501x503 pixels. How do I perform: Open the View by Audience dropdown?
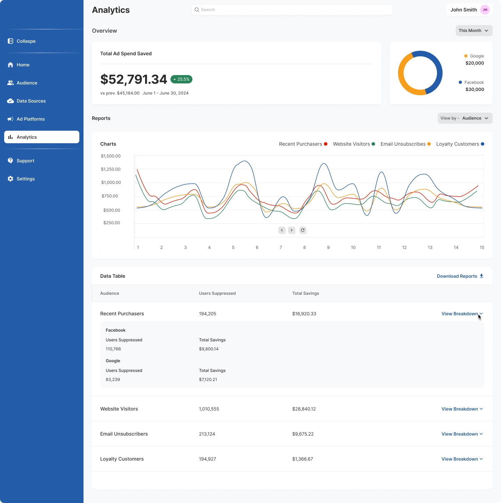(x=465, y=118)
